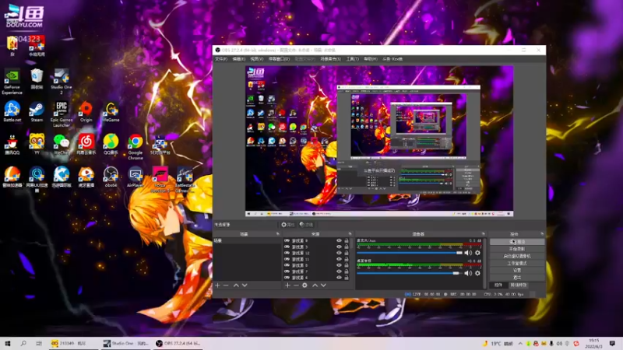Move the scene down with the down arrow in the Scenes panel

(x=245, y=285)
